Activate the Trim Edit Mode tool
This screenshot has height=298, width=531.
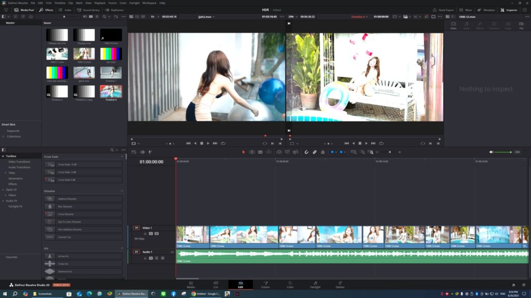click(252, 152)
